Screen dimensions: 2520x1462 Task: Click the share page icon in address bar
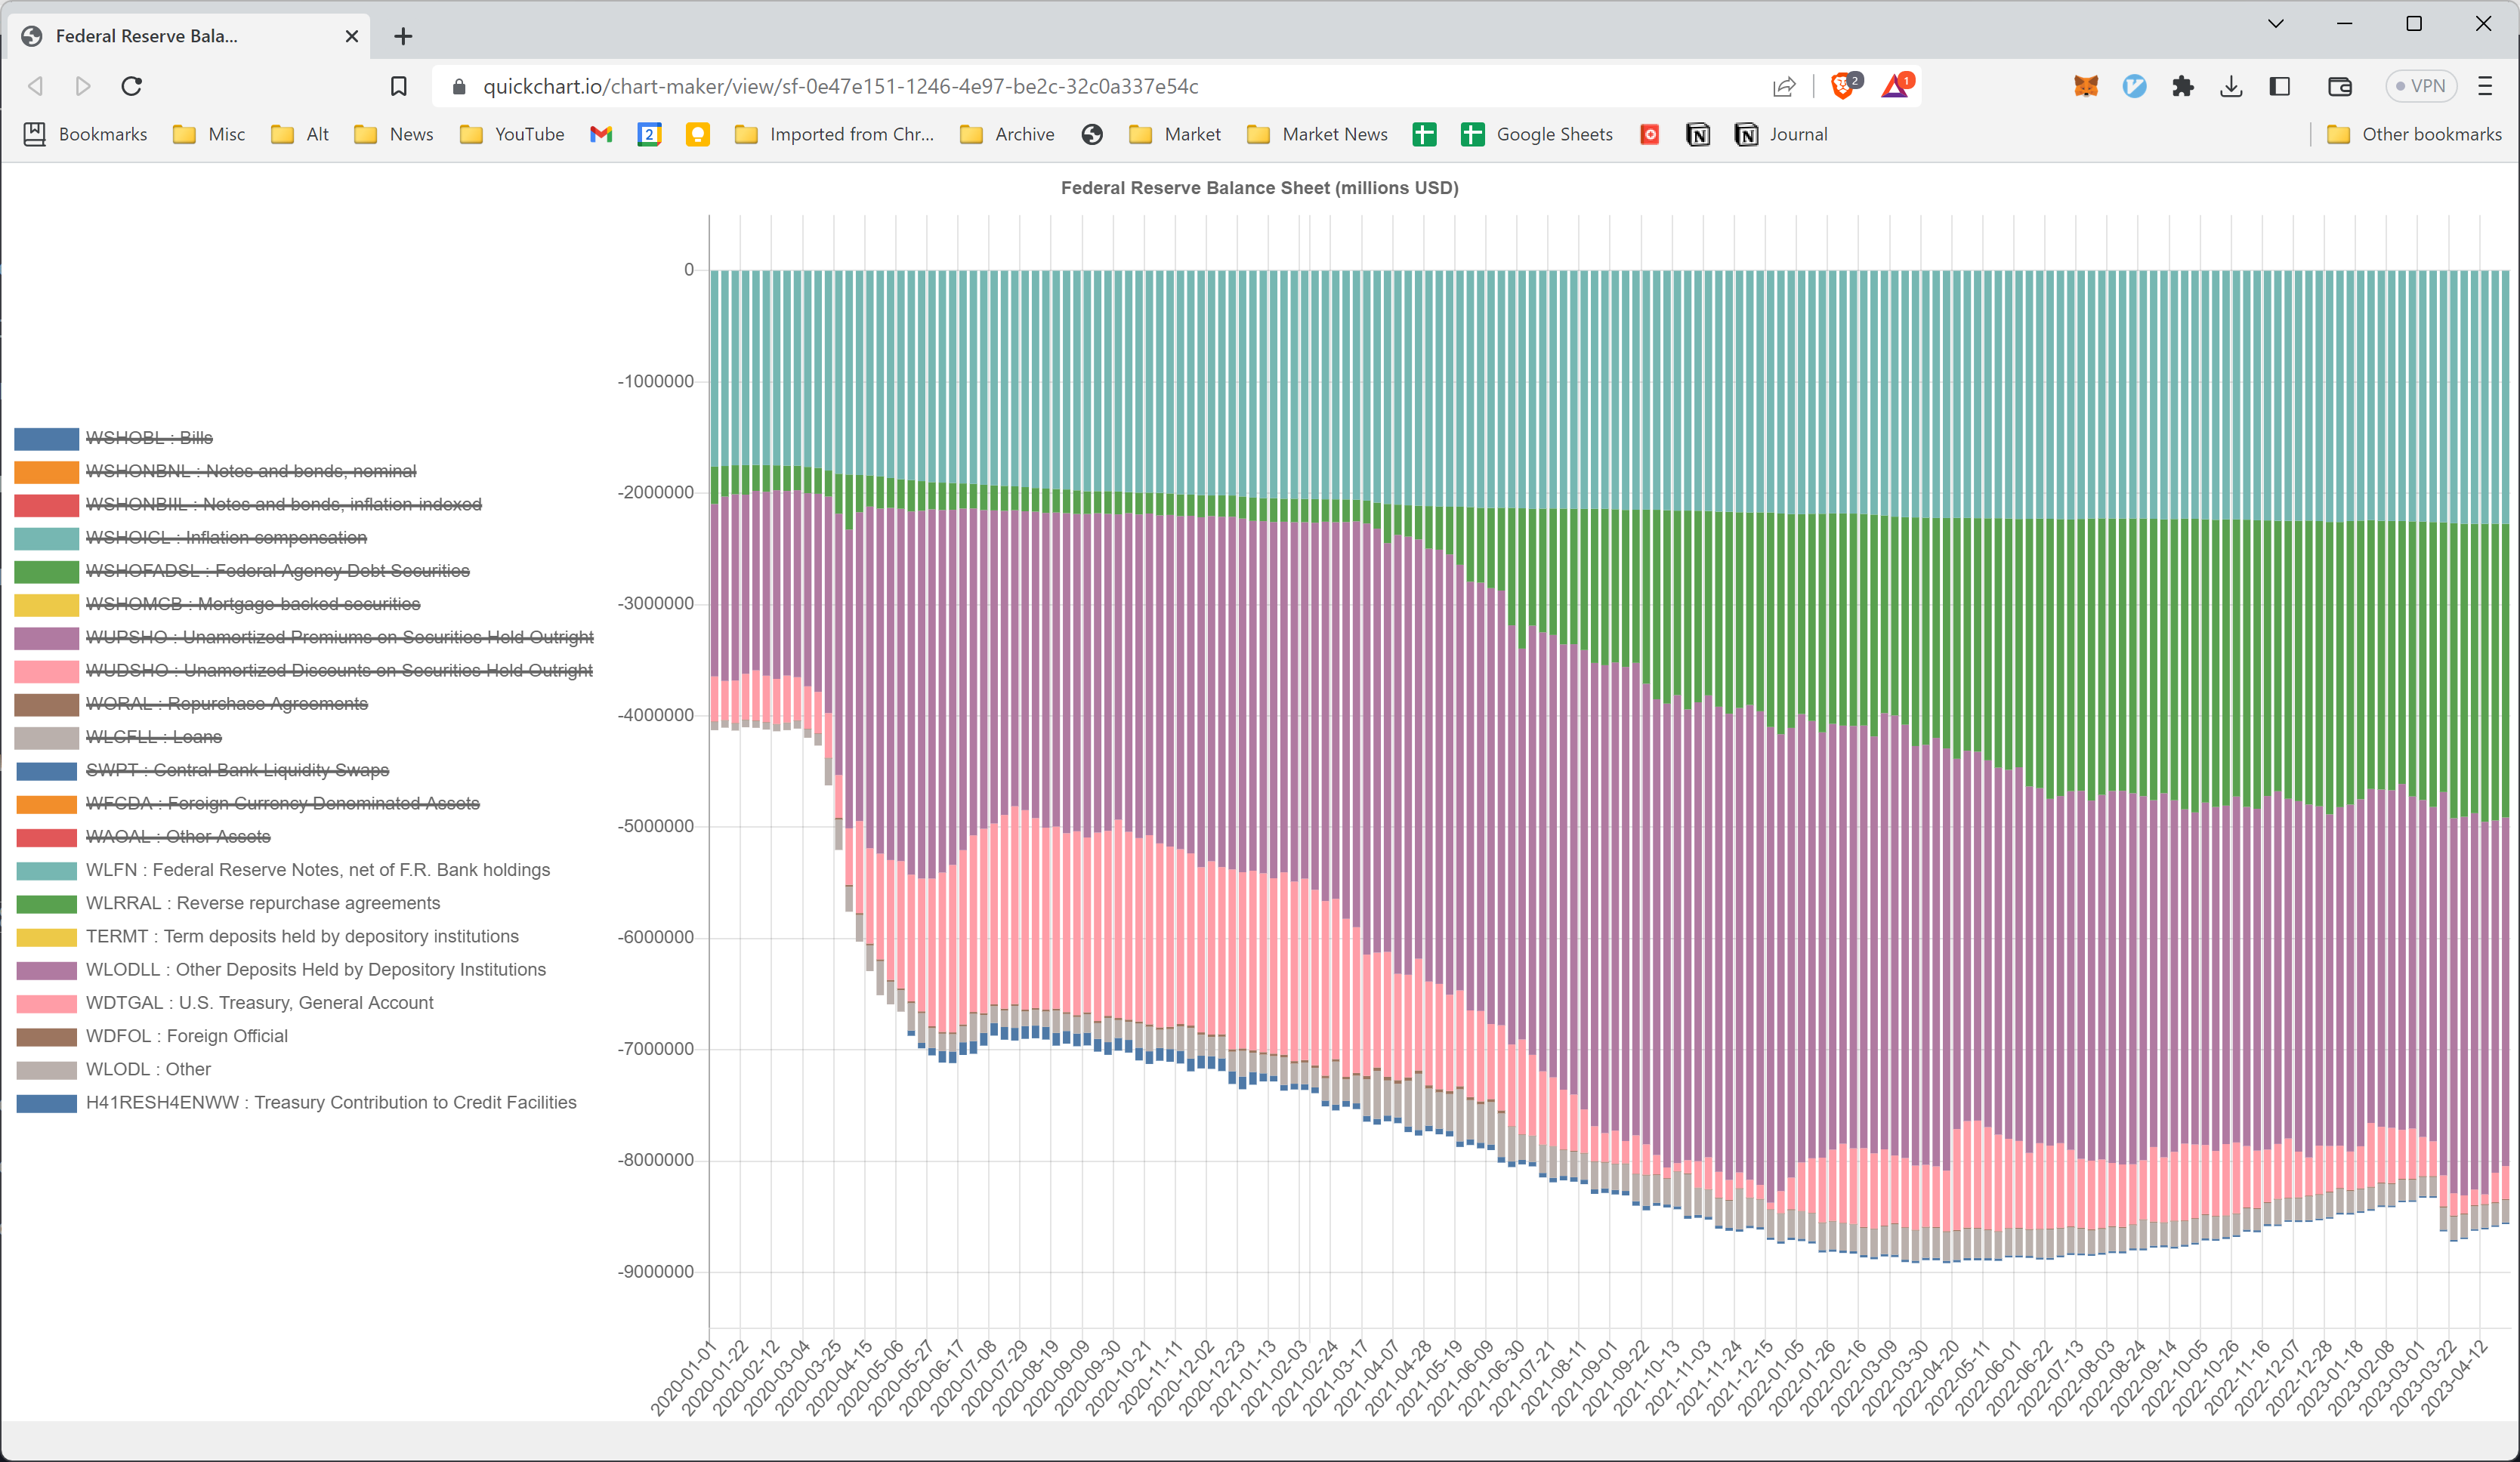(1784, 86)
